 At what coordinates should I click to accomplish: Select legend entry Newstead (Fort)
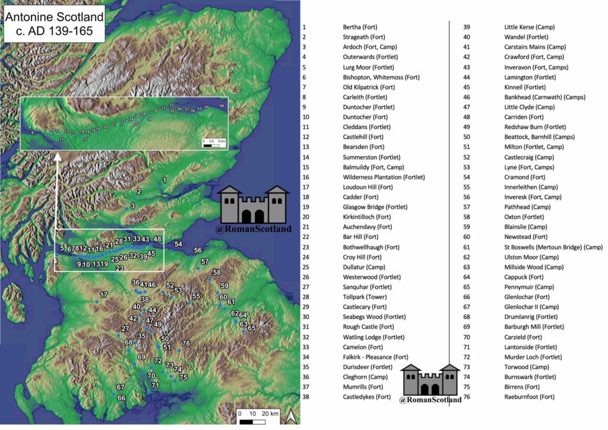click(x=526, y=237)
